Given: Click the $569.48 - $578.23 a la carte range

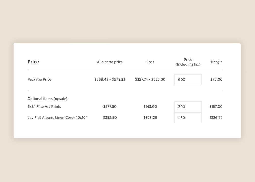Looking at the screenshot, I should [110, 79].
